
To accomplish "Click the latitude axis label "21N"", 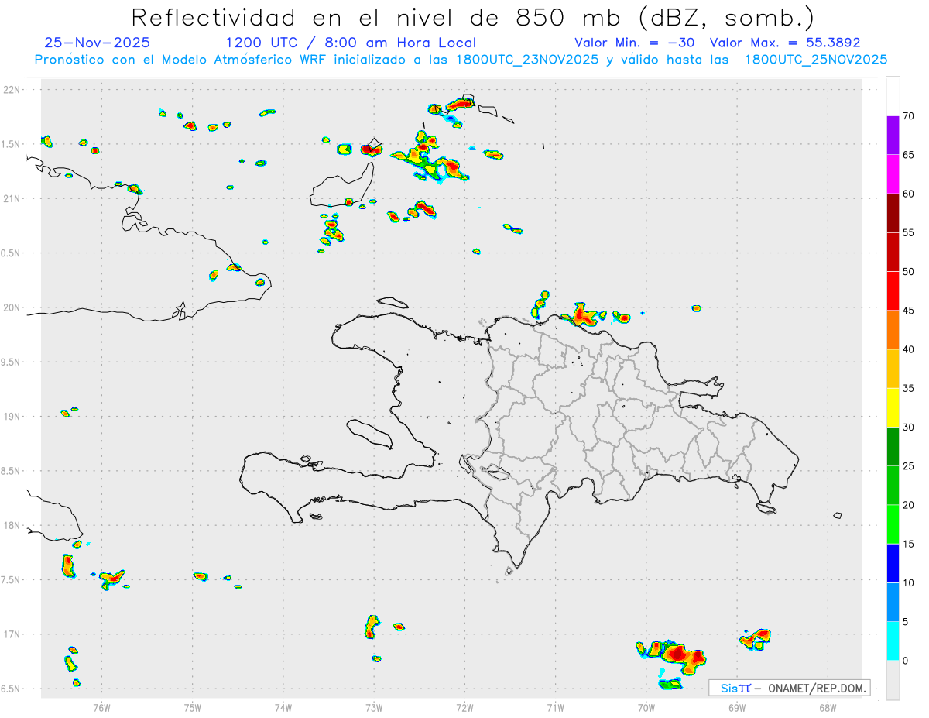I will [12, 198].
